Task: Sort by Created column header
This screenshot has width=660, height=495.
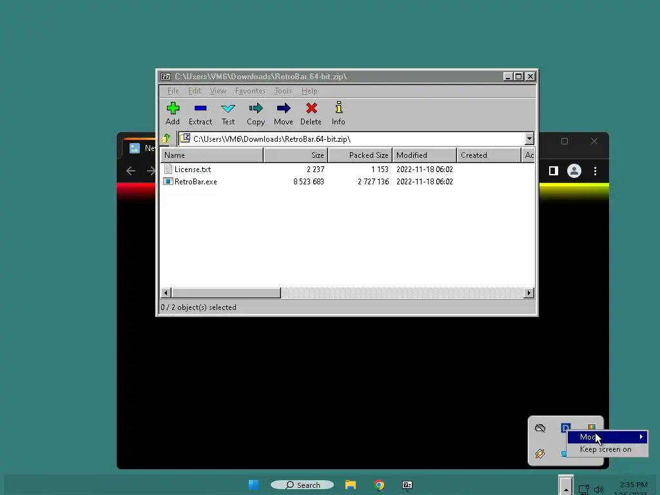Action: (489, 155)
